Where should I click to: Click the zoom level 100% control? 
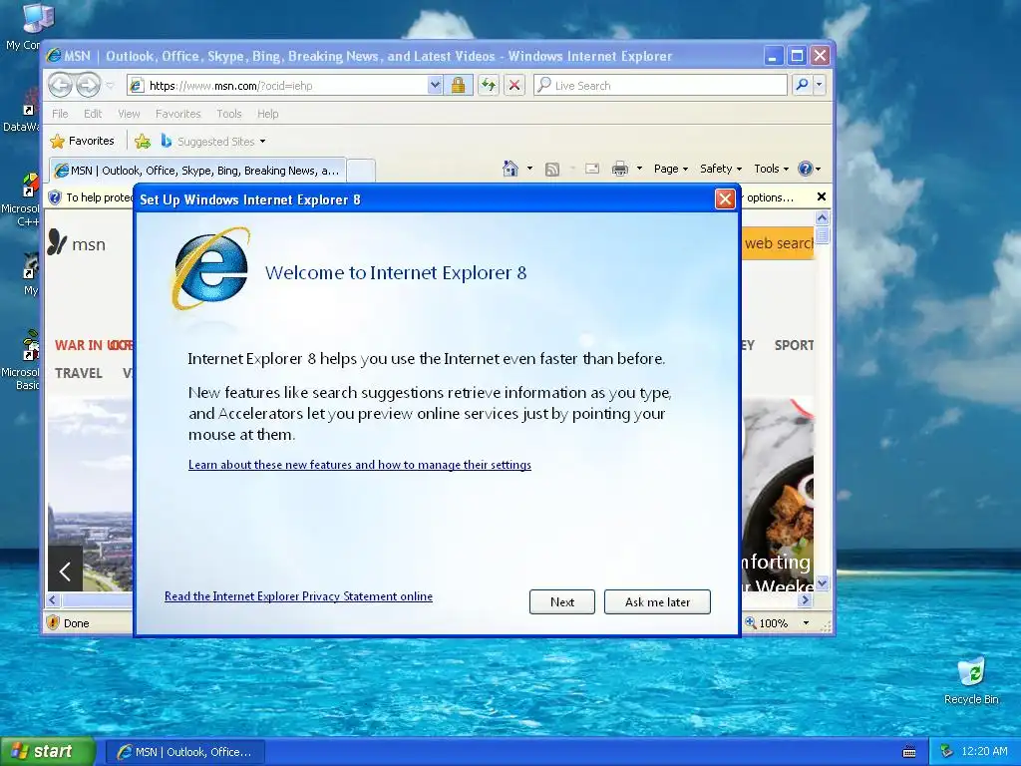[767, 623]
